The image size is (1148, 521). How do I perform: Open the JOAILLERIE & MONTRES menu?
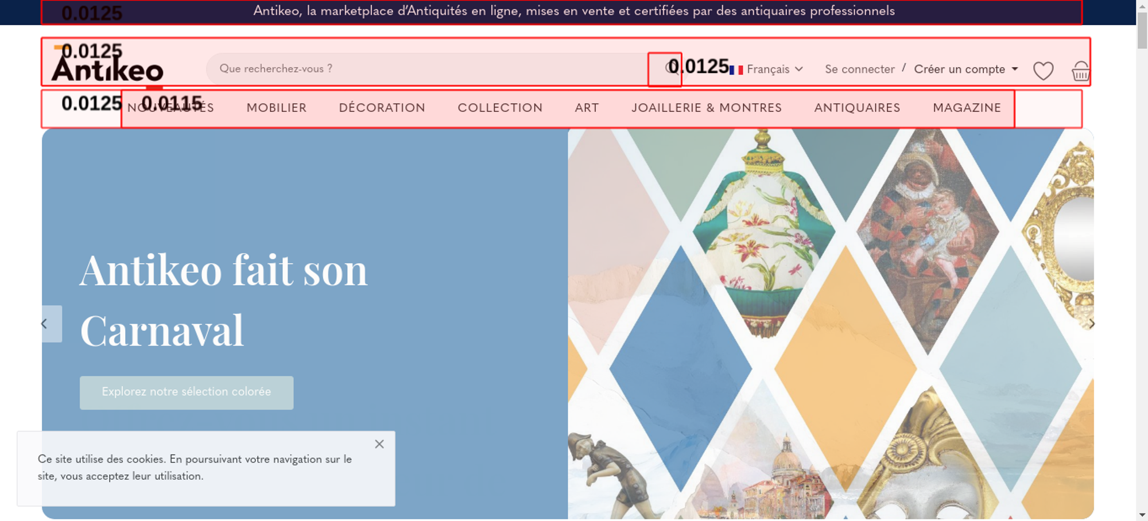pyautogui.click(x=707, y=108)
